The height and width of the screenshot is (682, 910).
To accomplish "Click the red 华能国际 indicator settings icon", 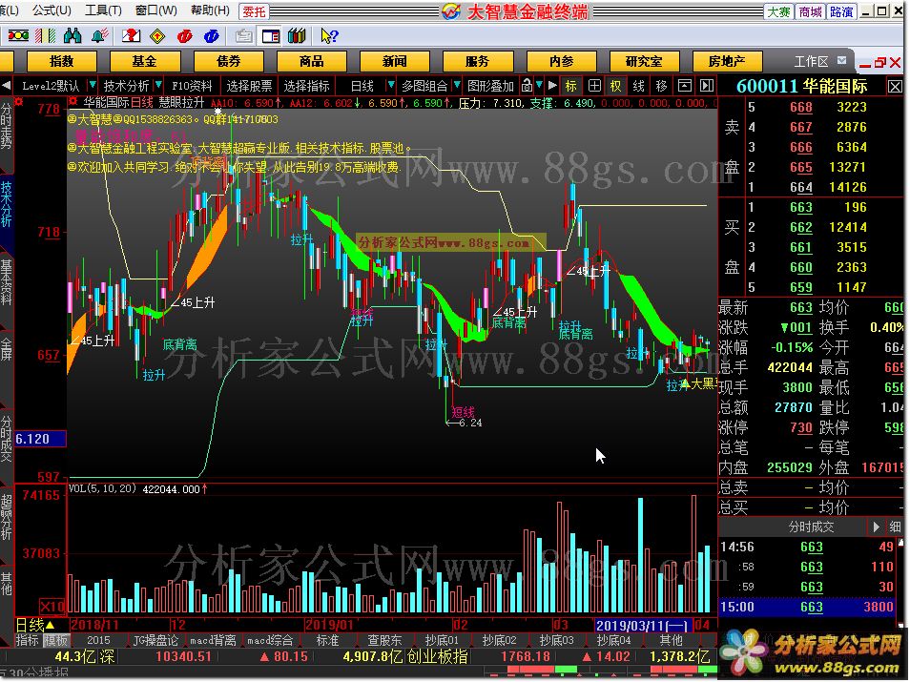I will pyautogui.click(x=73, y=102).
